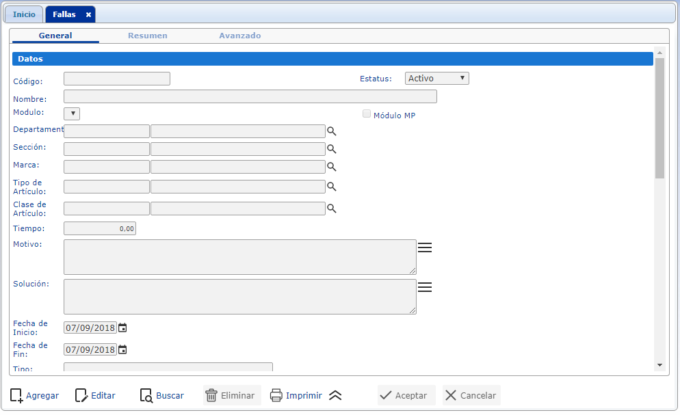The height and width of the screenshot is (415, 680).
Task: Click the Tipo de Artículo search icon
Action: 331,186
